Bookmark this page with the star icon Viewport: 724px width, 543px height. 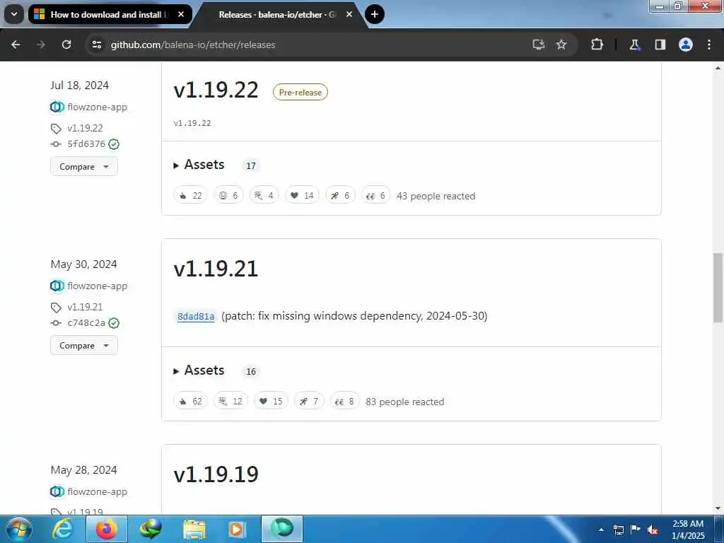(561, 45)
